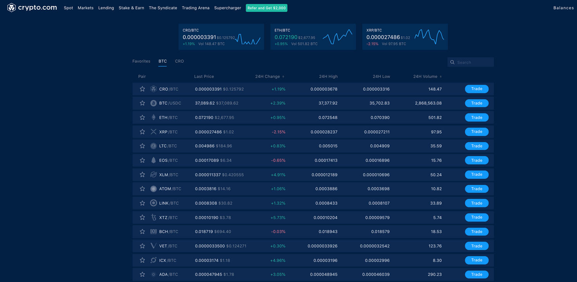The width and height of the screenshot is (577, 282).
Task: Mark XLM/BTC as favorite
Action: tap(142, 175)
